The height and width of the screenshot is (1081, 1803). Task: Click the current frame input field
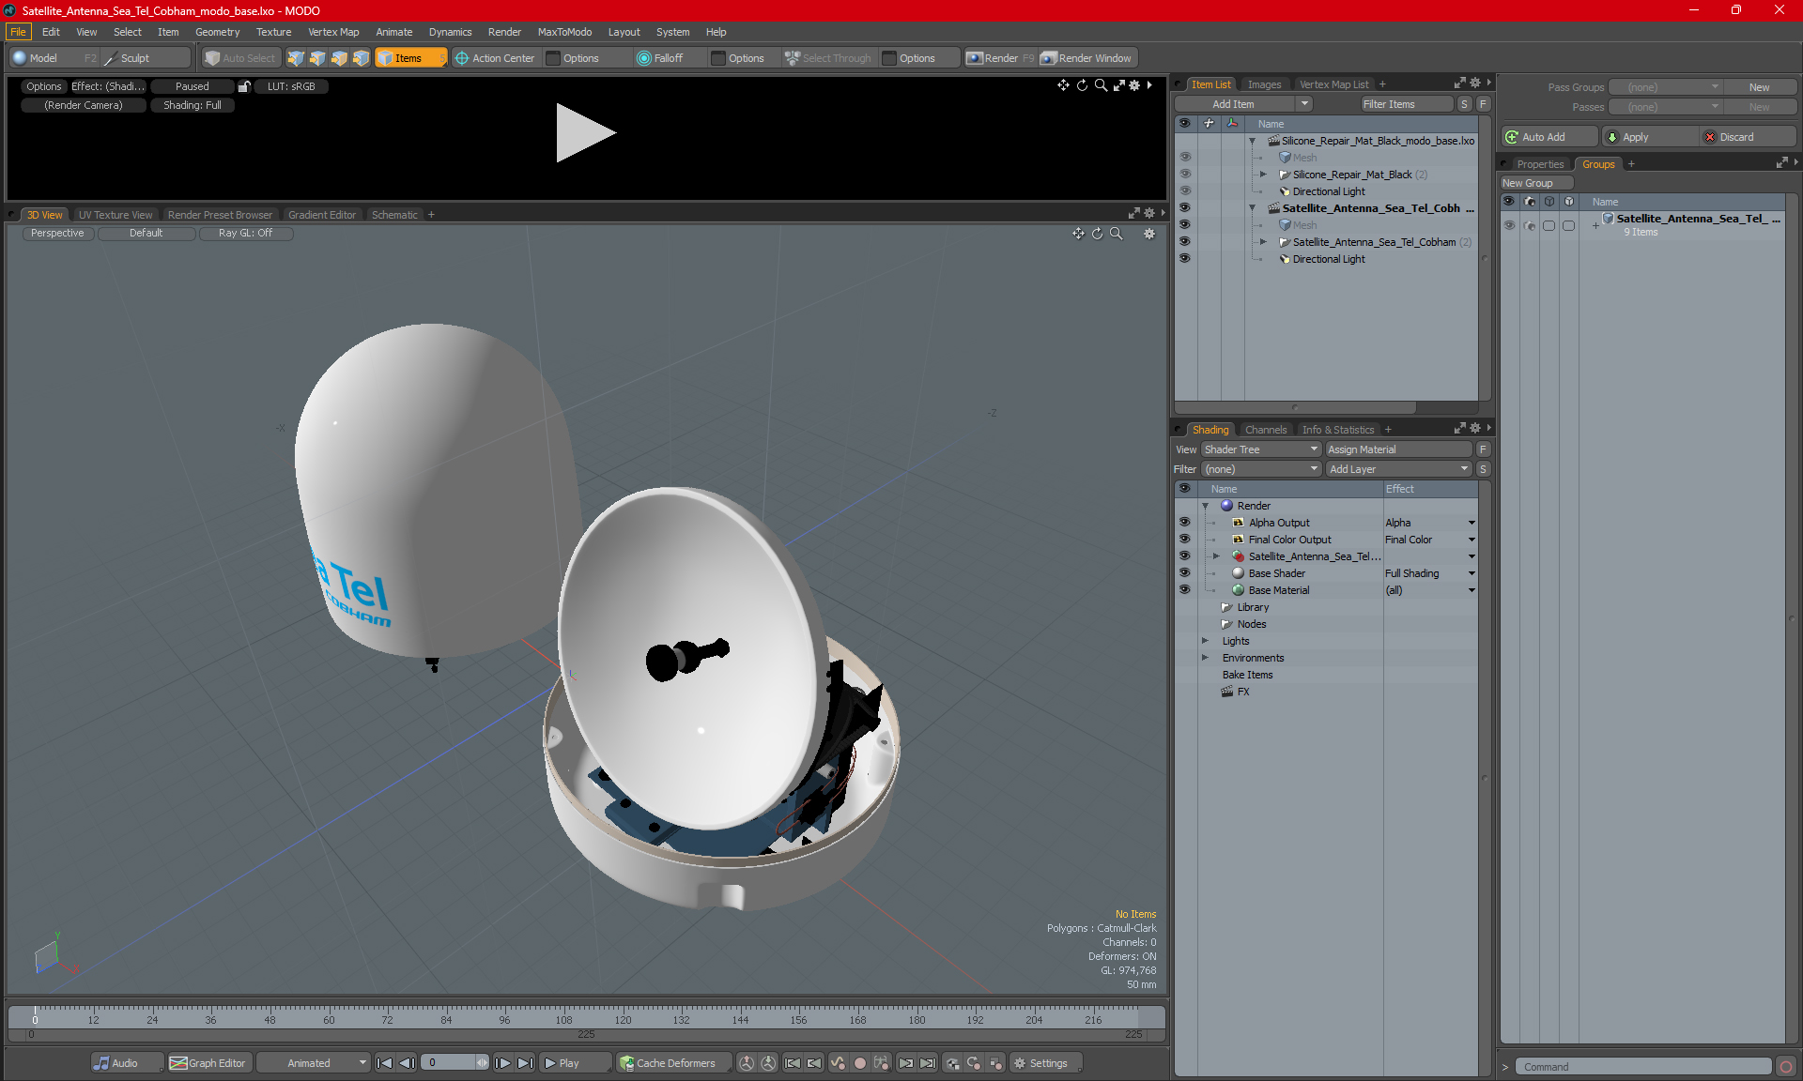[x=450, y=1063]
